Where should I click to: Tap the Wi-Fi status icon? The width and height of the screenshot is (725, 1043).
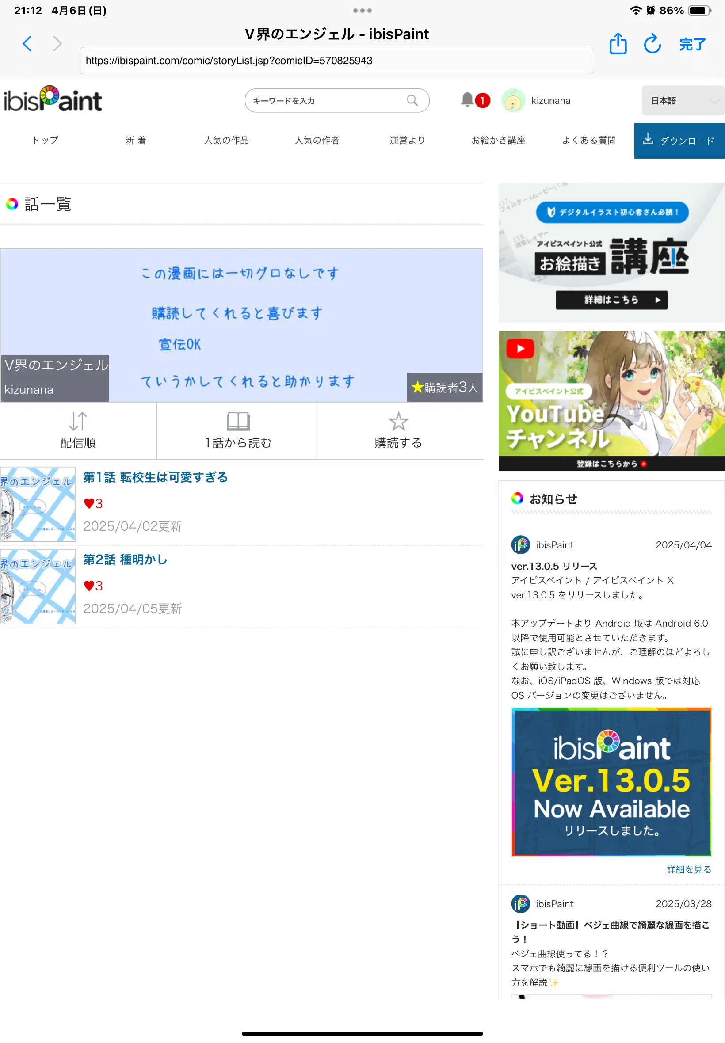click(636, 11)
